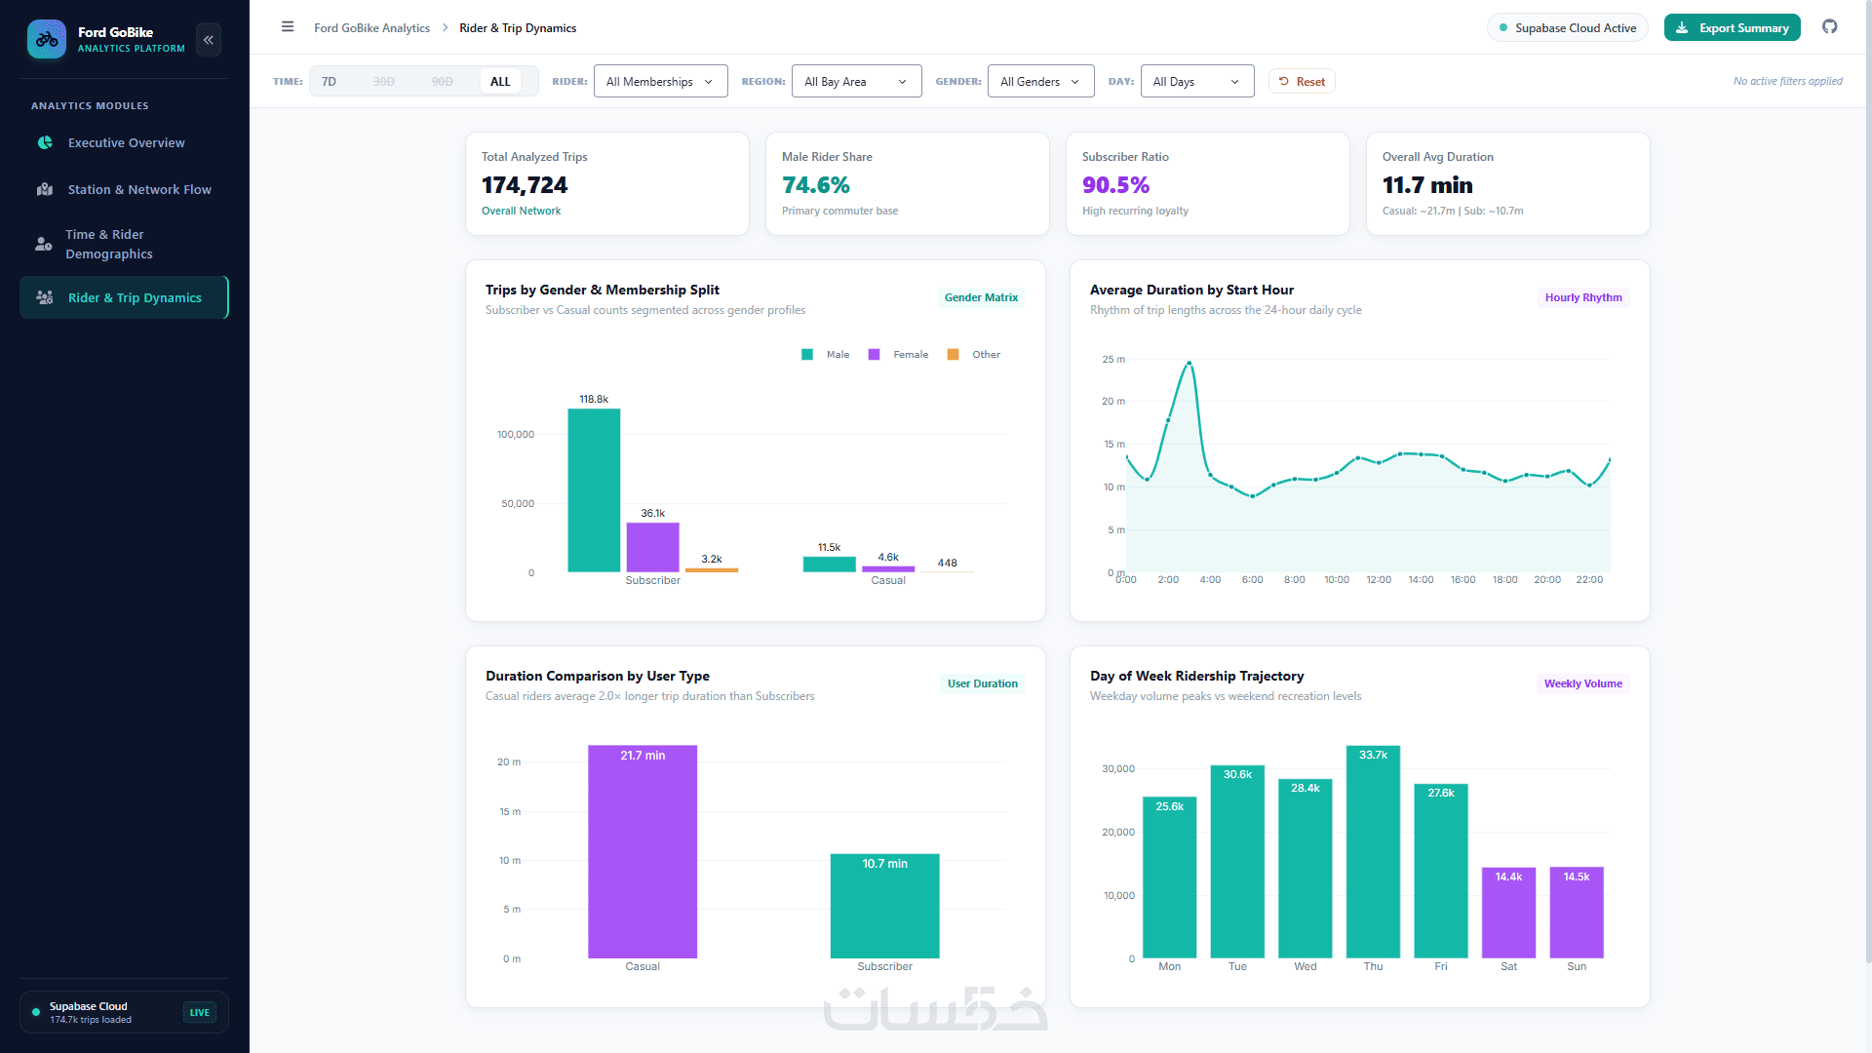This screenshot has height=1053, width=1872.
Task: Click the 14.5k Sunday ridership bar
Action: 1577,913
